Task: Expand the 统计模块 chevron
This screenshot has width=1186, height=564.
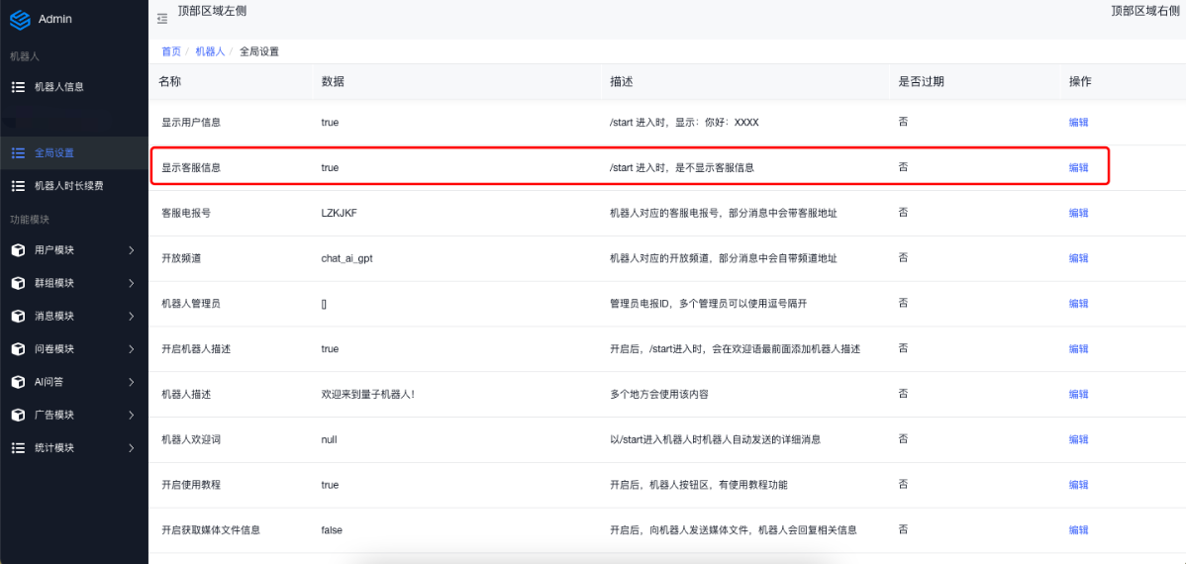Action: tap(132, 448)
